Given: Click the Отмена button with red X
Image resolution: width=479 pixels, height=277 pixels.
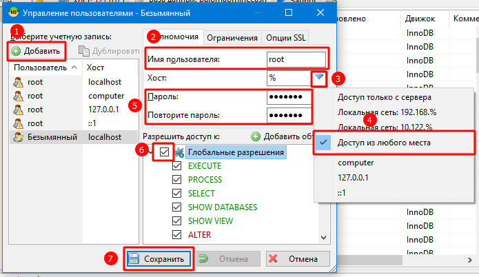Looking at the screenshot, I should pyautogui.click(x=298, y=258).
